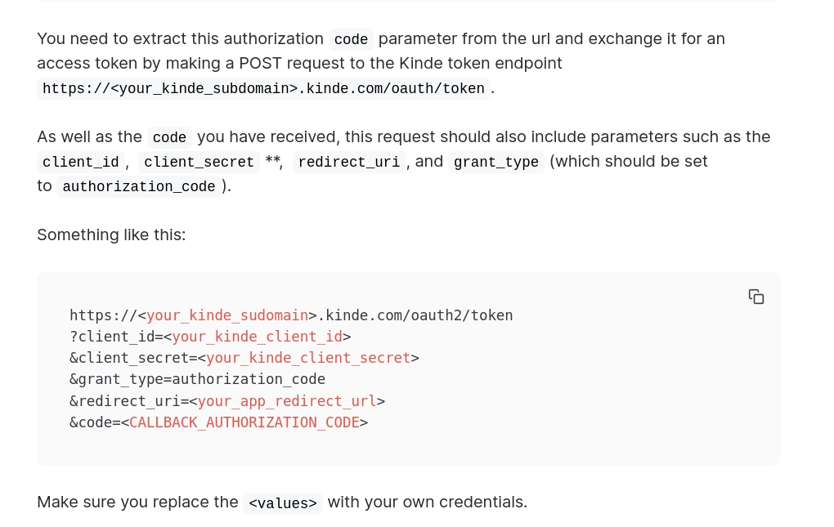This screenshot has height=527, width=834.
Task: Click the 'your_kinde_client_id' placeholder text
Action: tap(257, 337)
